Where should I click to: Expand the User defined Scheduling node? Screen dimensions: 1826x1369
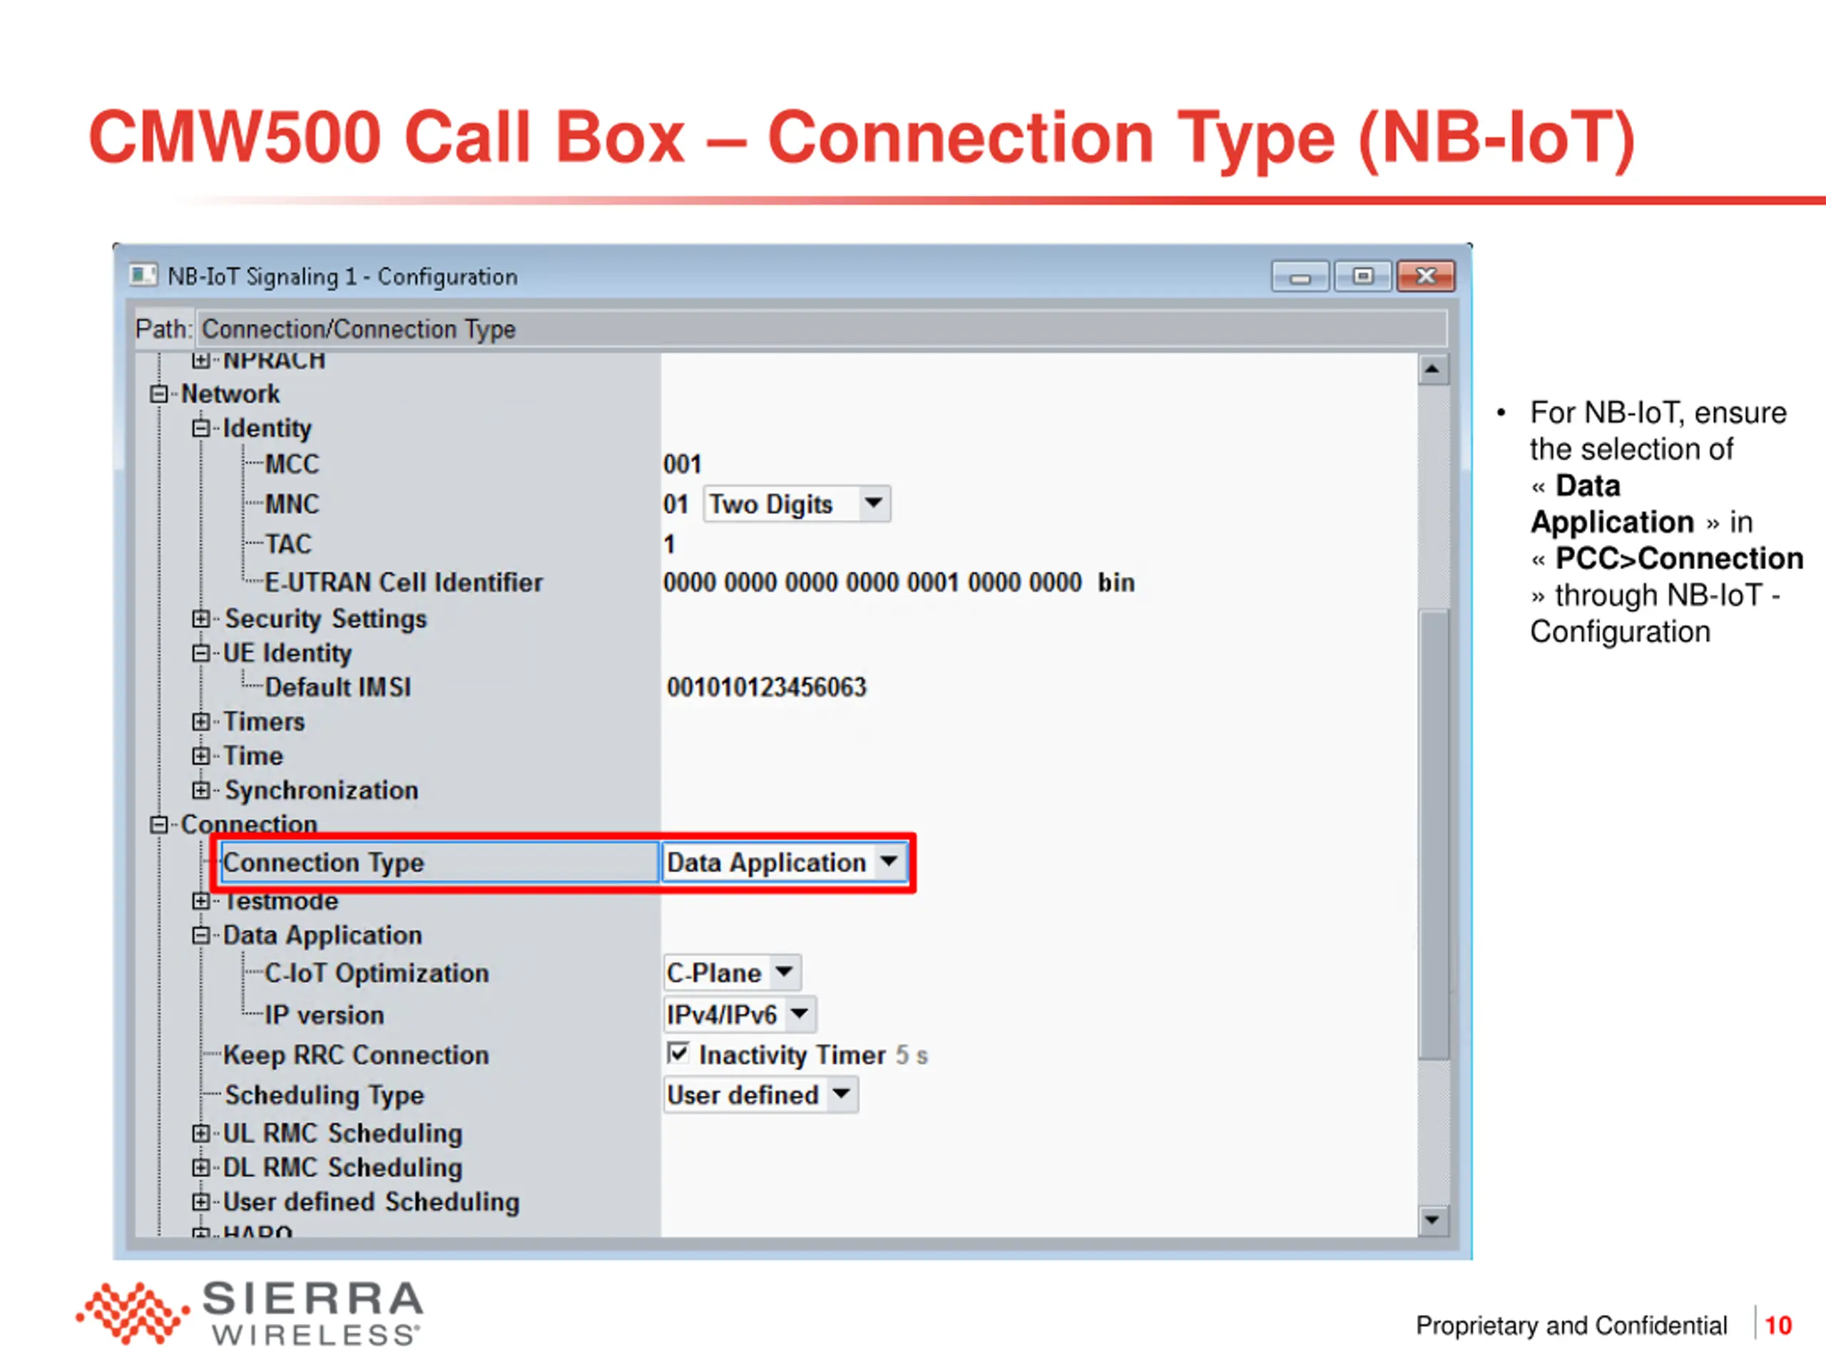tap(200, 1202)
